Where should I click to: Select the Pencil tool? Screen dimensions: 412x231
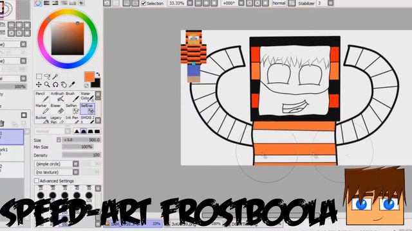point(42,97)
